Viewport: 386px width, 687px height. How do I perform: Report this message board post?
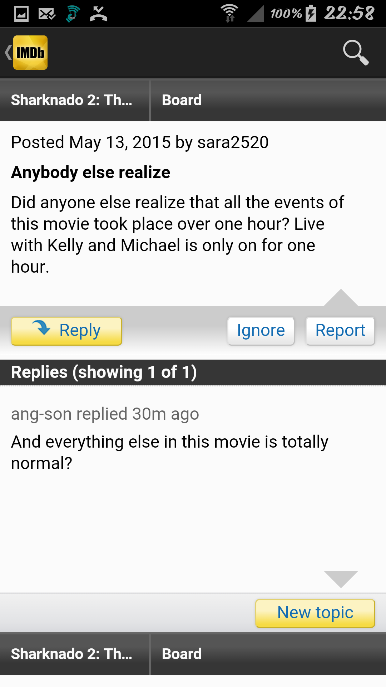(x=340, y=331)
